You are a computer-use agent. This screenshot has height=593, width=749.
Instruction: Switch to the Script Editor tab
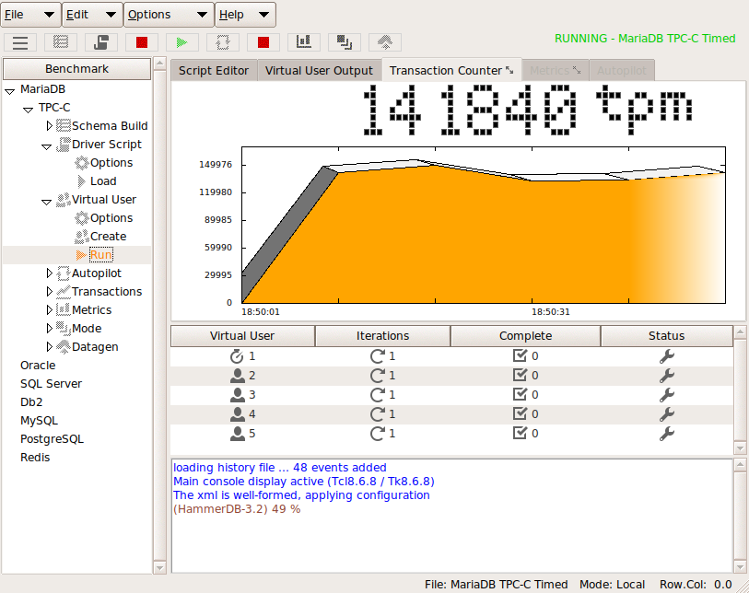(x=214, y=71)
